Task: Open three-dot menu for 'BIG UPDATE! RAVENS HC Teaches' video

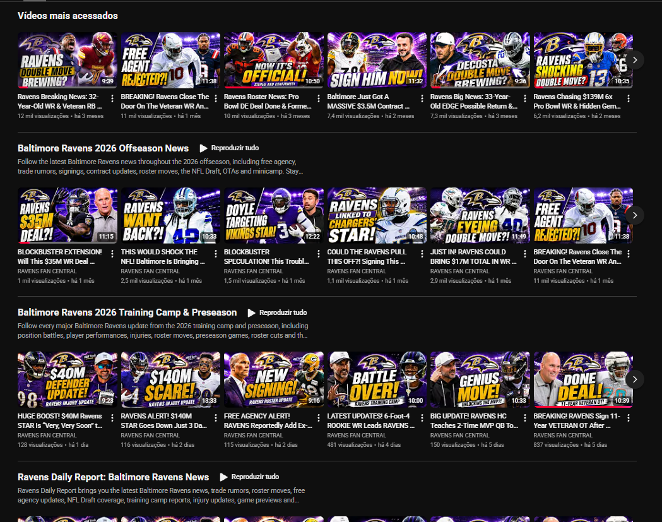Action: (525, 418)
